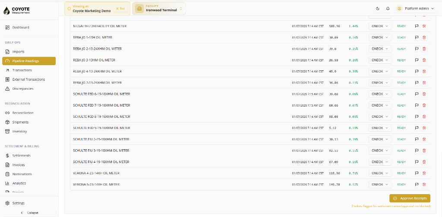Click the 92.53 volume in SCHULTE FIU 3 row
This screenshot has width=442, height=217.
(x=334, y=151)
